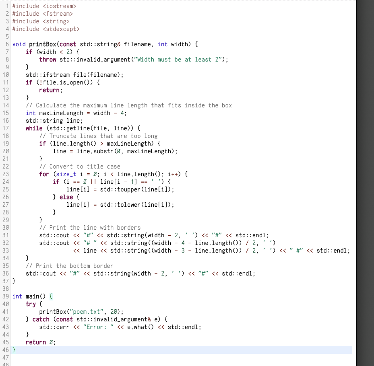Click the comment "Print the bottom border"

point(69,266)
